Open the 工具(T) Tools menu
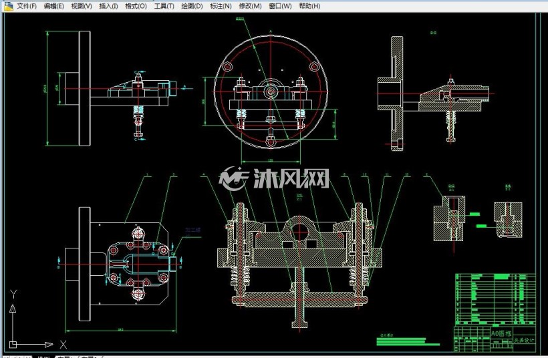Image resolution: width=548 pixels, height=358 pixels. 164,6
